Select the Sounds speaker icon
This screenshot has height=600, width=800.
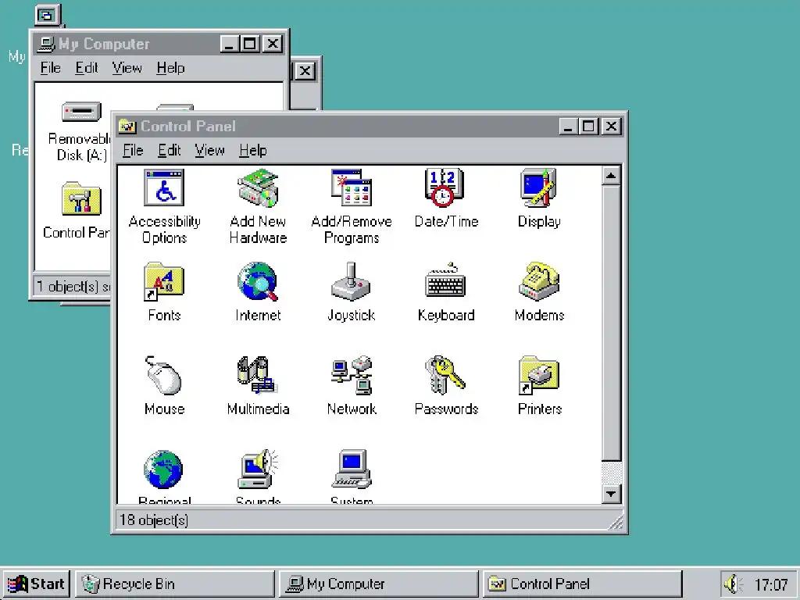(x=258, y=469)
